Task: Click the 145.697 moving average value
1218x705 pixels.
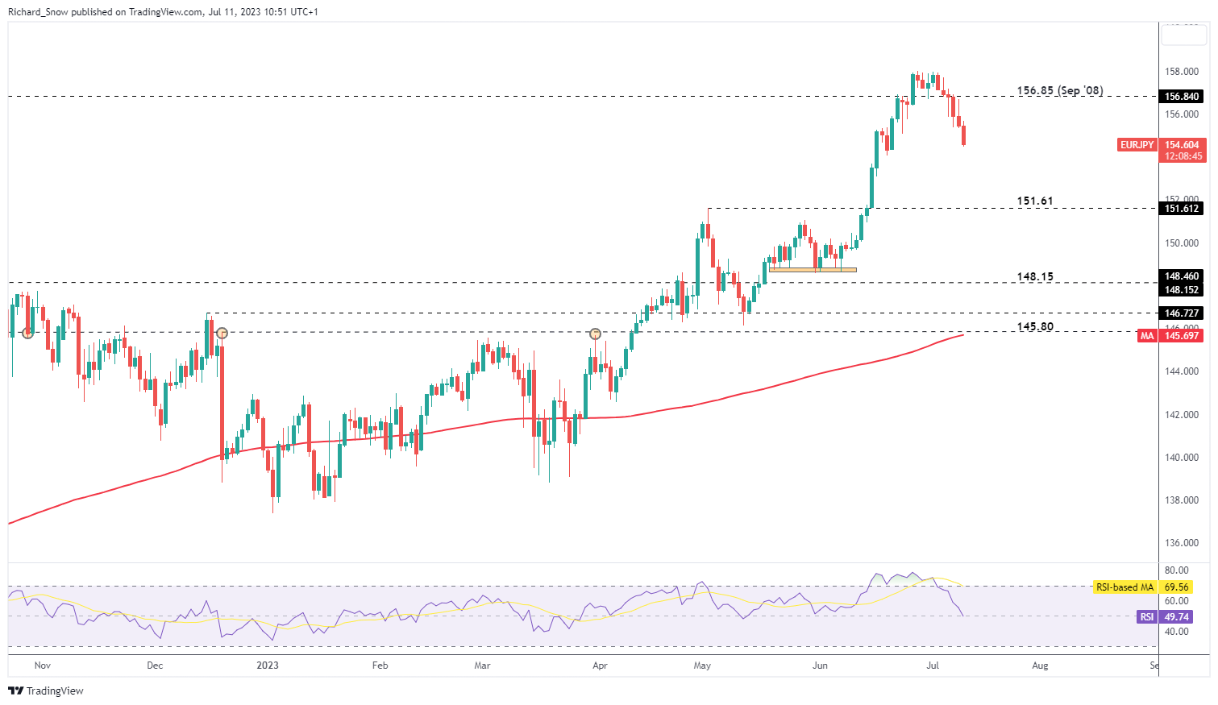Action: click(1183, 335)
